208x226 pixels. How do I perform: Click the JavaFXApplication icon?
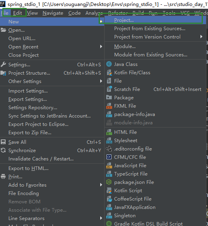point(109,207)
